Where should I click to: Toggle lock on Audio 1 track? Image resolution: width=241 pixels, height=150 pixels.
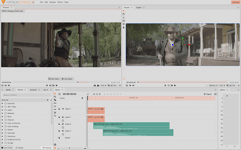[x=59, y=117]
